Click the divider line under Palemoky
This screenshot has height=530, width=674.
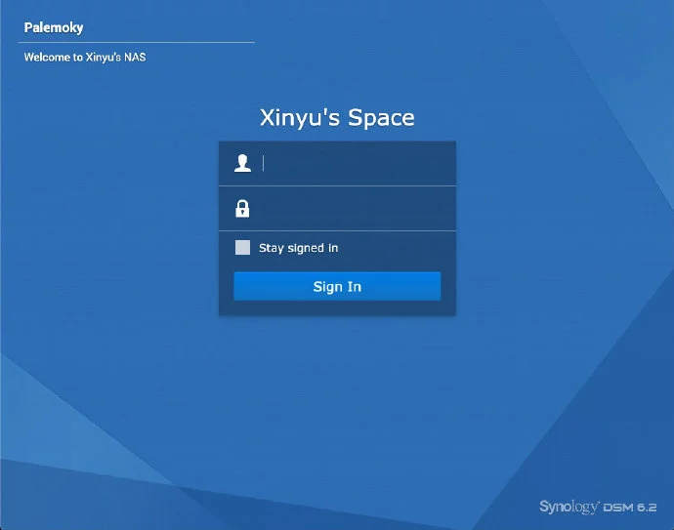pos(137,42)
